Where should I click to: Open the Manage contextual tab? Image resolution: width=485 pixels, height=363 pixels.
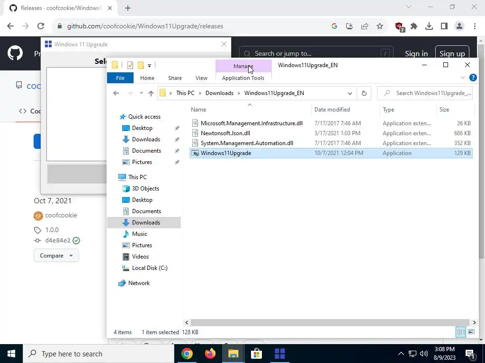tap(243, 66)
